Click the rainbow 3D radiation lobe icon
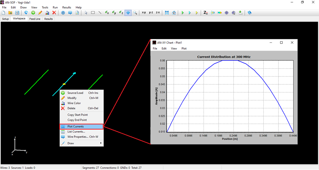319x170 pixels. coord(220,13)
